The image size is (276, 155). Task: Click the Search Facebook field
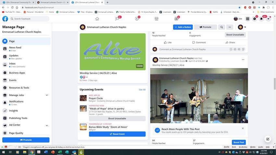30,19
